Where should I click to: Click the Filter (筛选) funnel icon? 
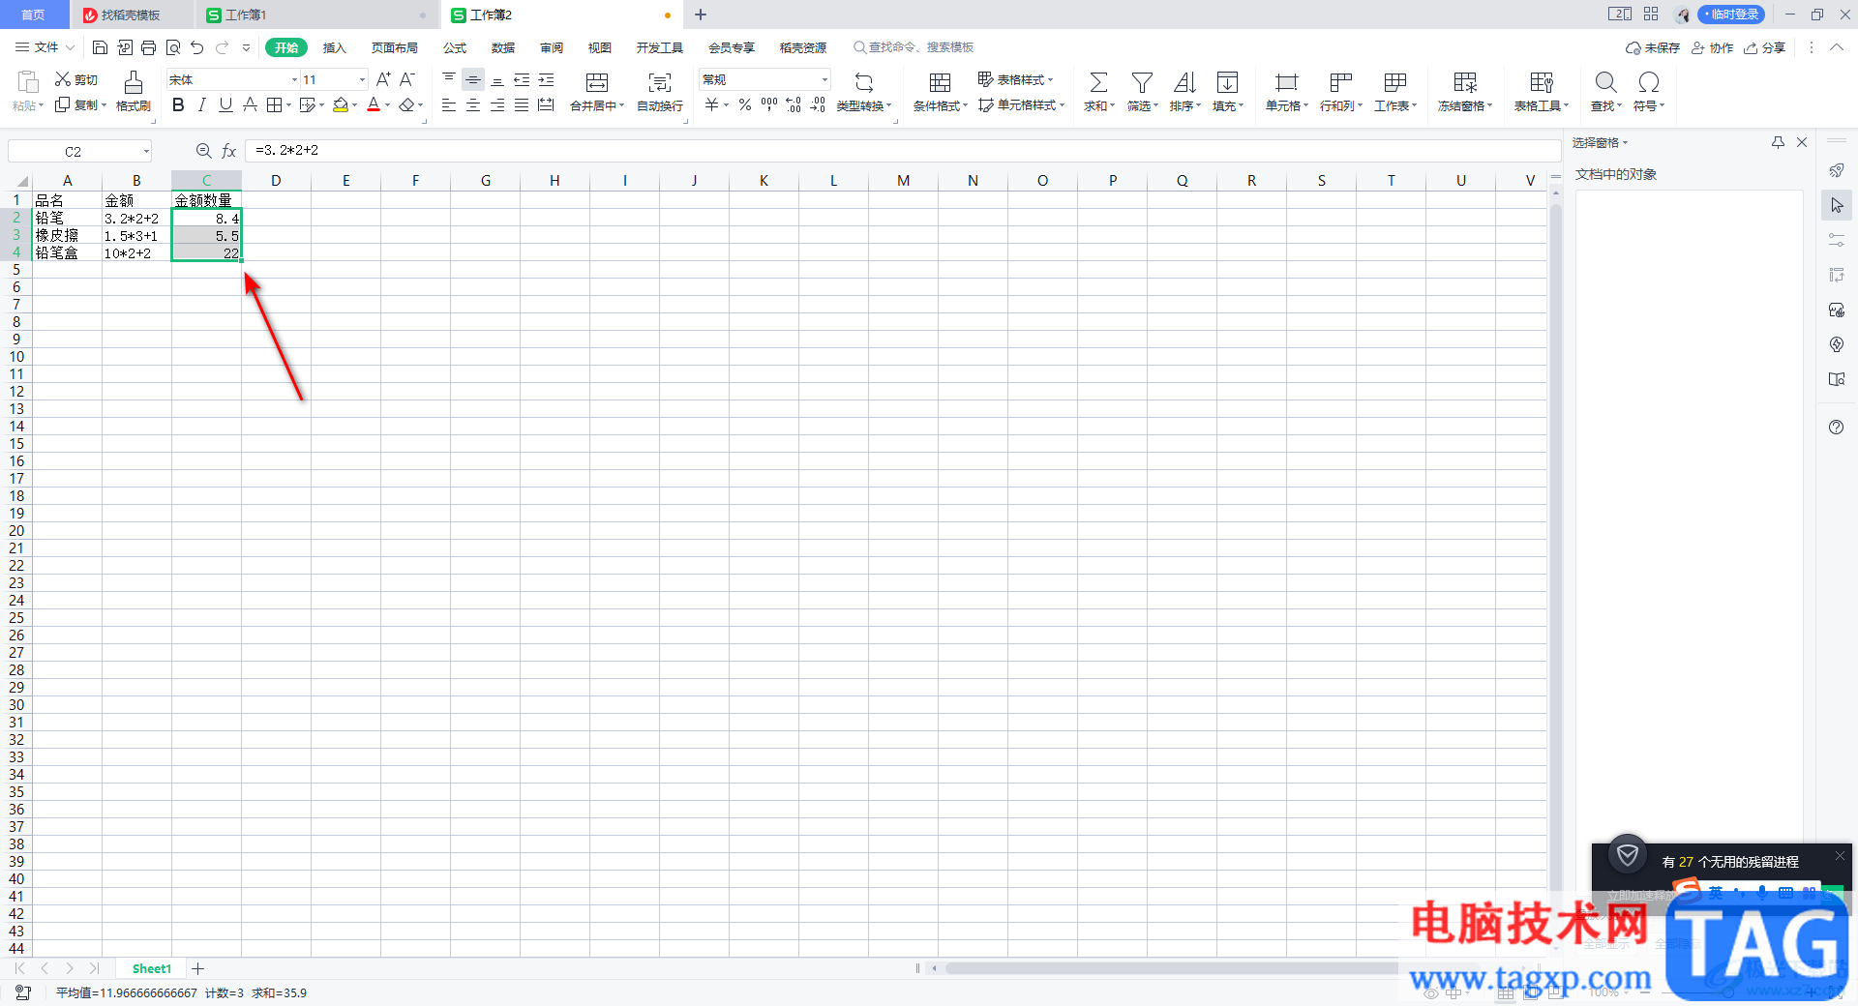(1142, 82)
